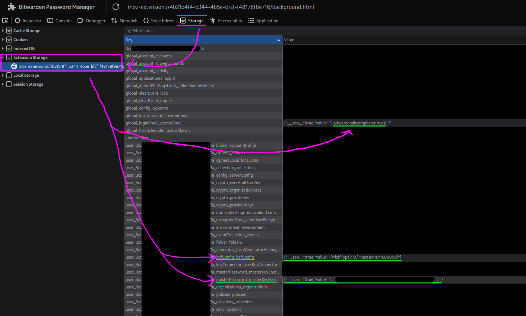Screen dimensions: 526x316
Task: Click the element picker icon
Action: click(x=5, y=20)
